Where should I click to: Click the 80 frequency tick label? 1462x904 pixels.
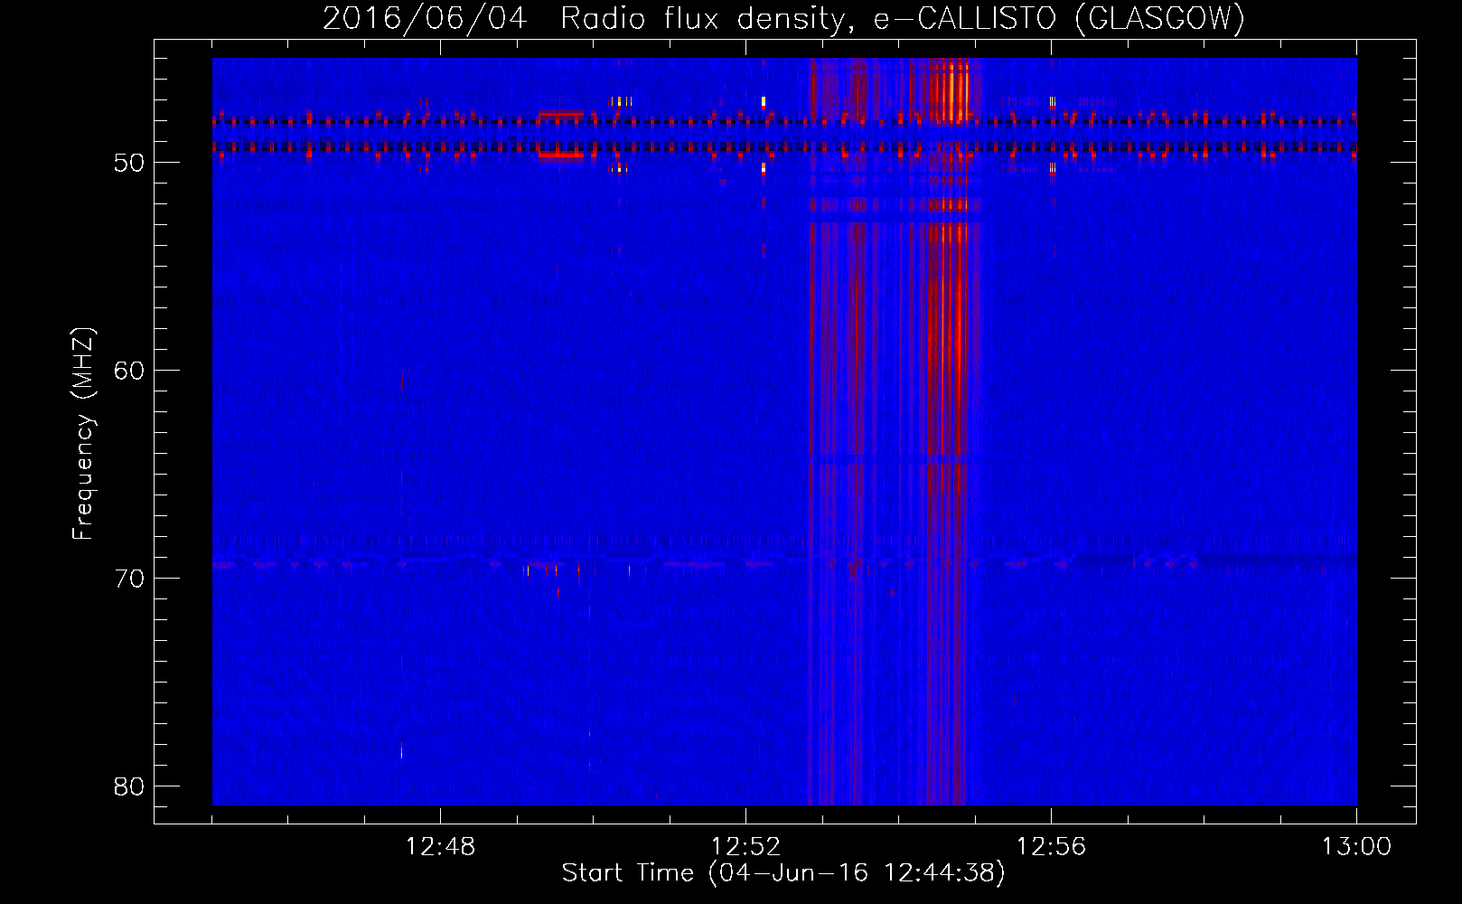(x=129, y=786)
